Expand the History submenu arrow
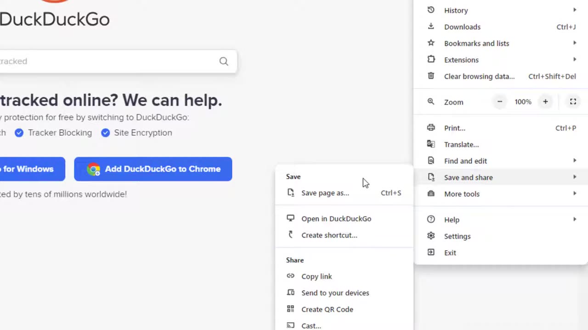 click(575, 10)
